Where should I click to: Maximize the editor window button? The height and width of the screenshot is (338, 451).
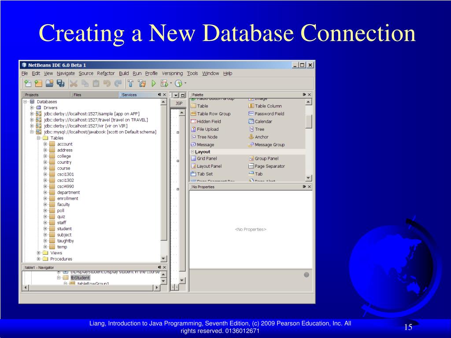point(183,95)
